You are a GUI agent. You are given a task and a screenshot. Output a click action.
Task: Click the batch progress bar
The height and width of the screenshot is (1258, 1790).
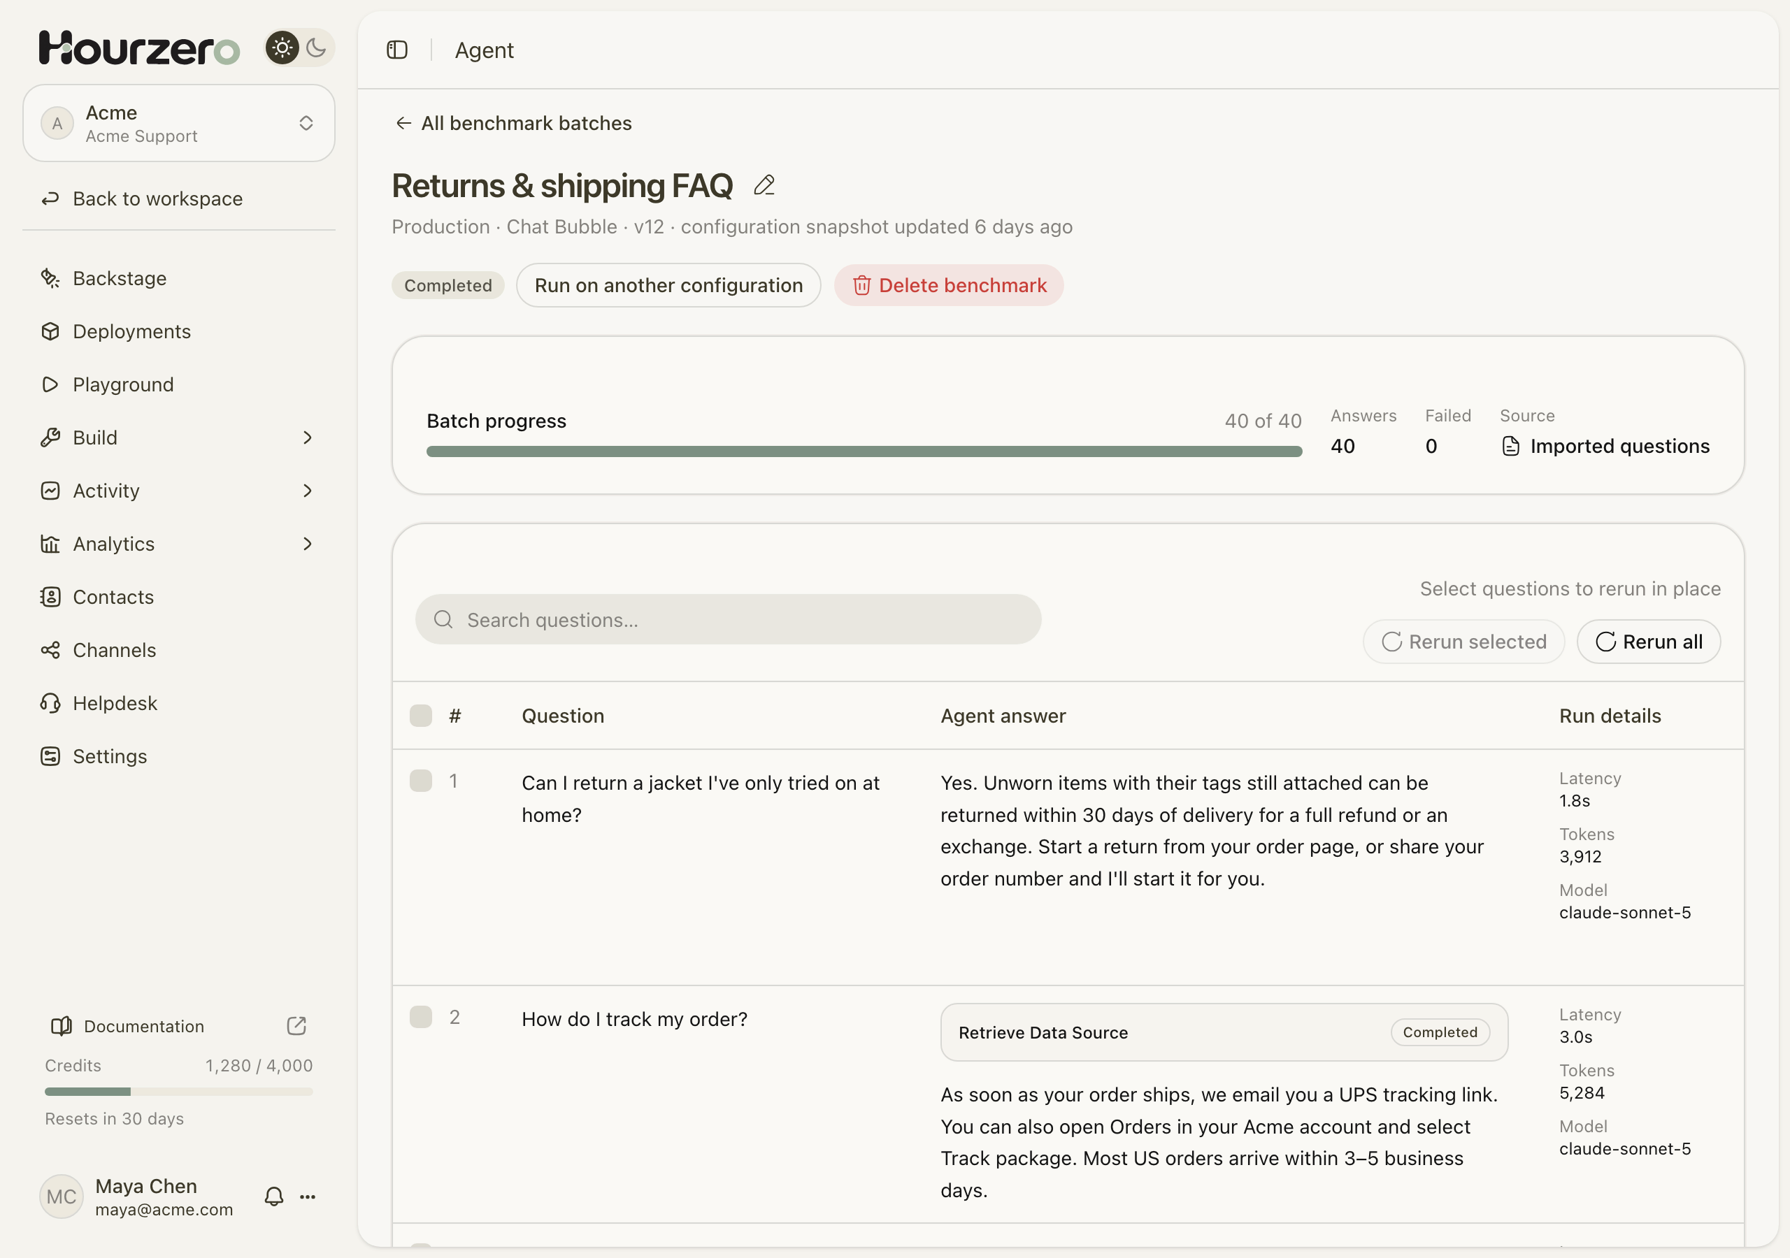(x=864, y=451)
